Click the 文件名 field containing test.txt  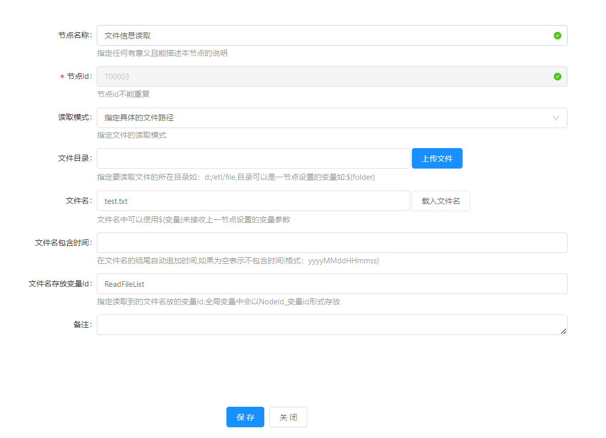[253, 201]
